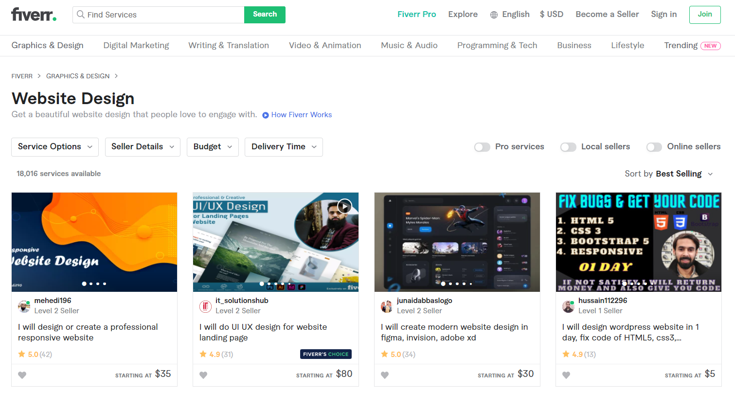Favorite the junaidabbaslogo gig with heart icon
Screen dimensions: 735x393
385,375
